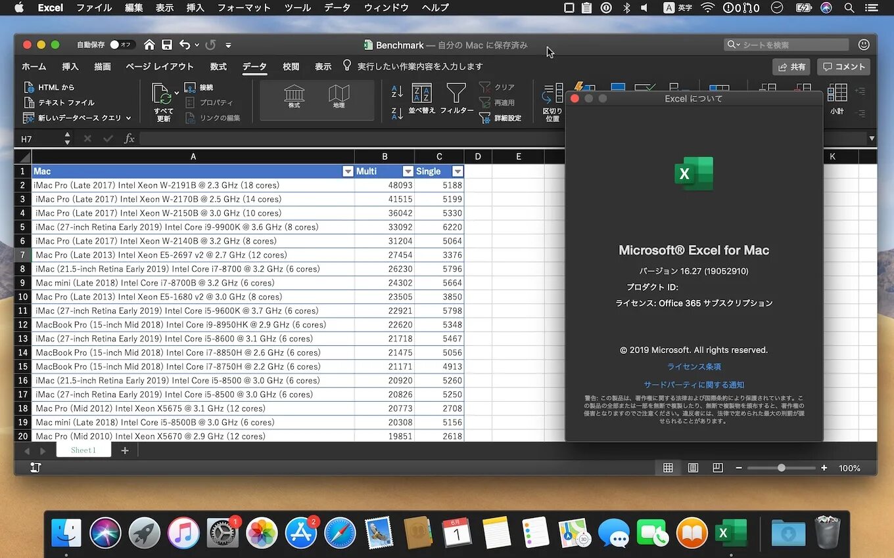
Task: Open the Sort (並べ替え) dialog
Action: pos(421,98)
